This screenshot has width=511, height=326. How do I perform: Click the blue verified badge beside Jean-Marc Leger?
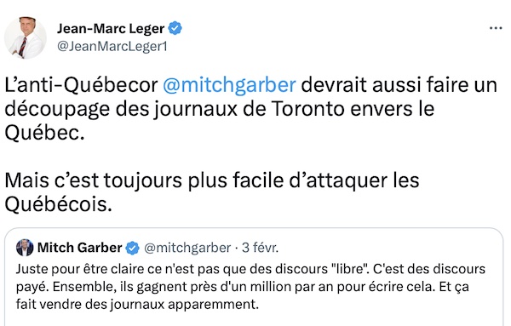tap(175, 28)
